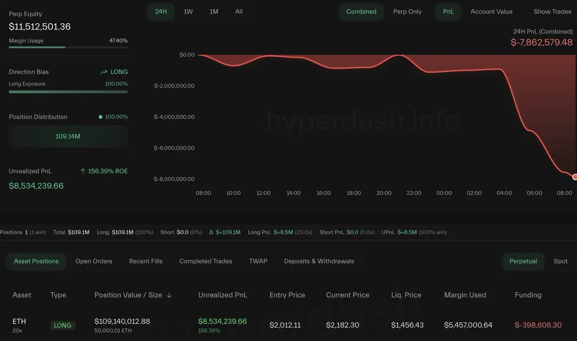Viewport: 577px width, 341px height.
Task: Click the Position Distribution green dot
Action: pos(100,117)
